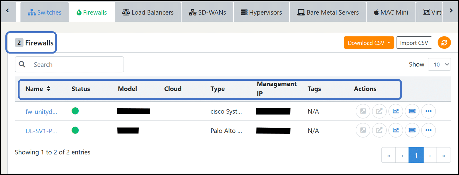Open the fw-unityd firewall link
Image resolution: width=459 pixels, height=175 pixels.
click(41, 111)
